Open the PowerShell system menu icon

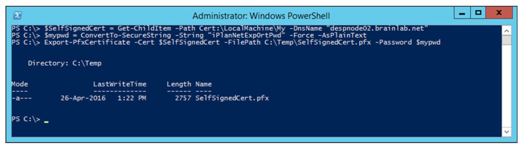pos(18,15)
